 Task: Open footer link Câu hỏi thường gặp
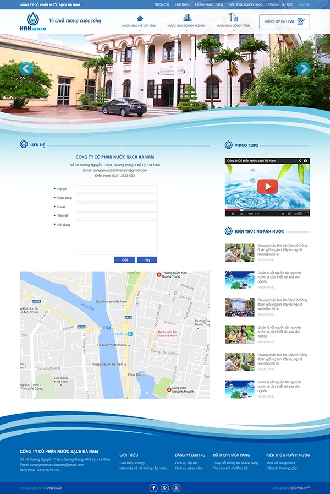[282, 468]
